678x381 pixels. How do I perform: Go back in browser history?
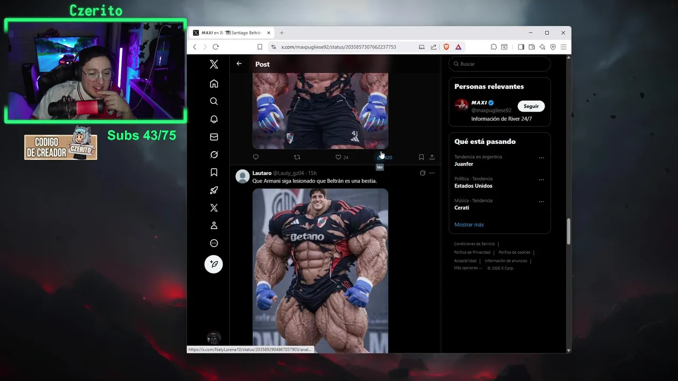coord(194,47)
